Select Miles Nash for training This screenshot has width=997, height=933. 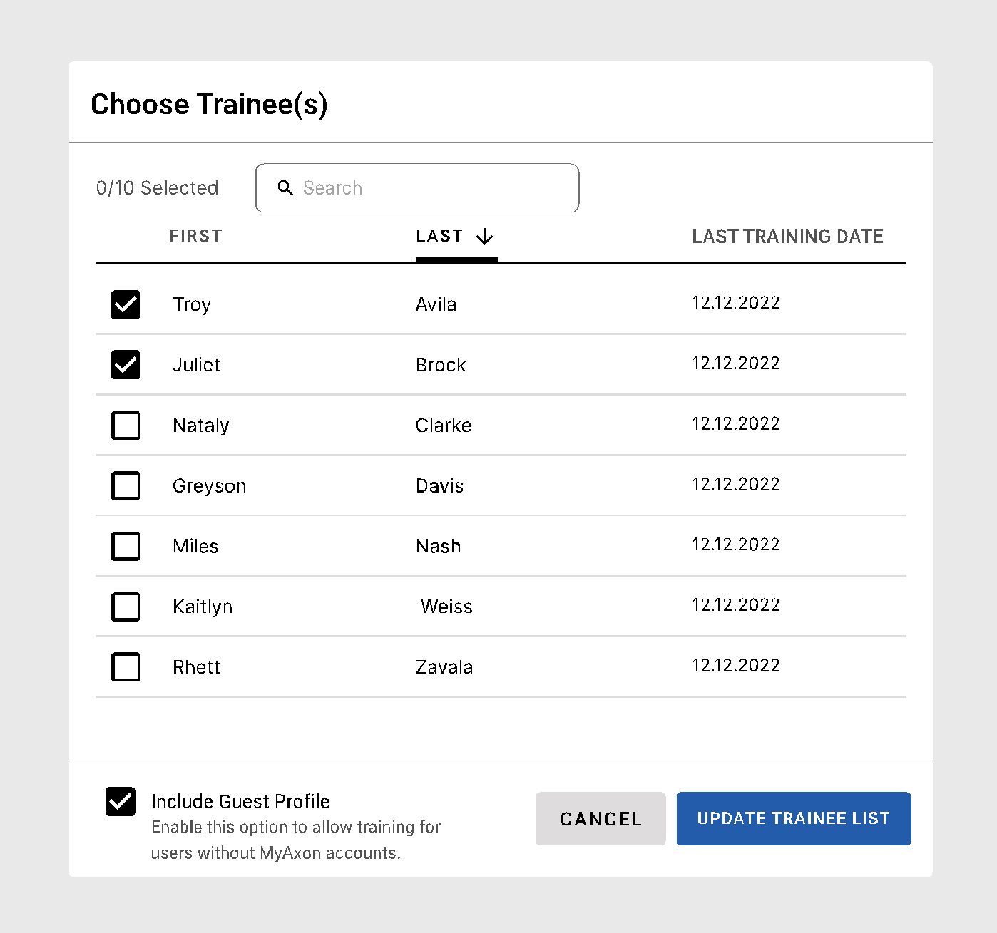[x=126, y=546]
